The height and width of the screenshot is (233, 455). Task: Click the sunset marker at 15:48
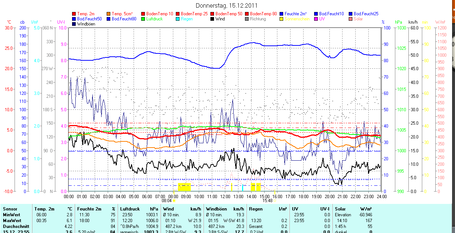point(274,200)
